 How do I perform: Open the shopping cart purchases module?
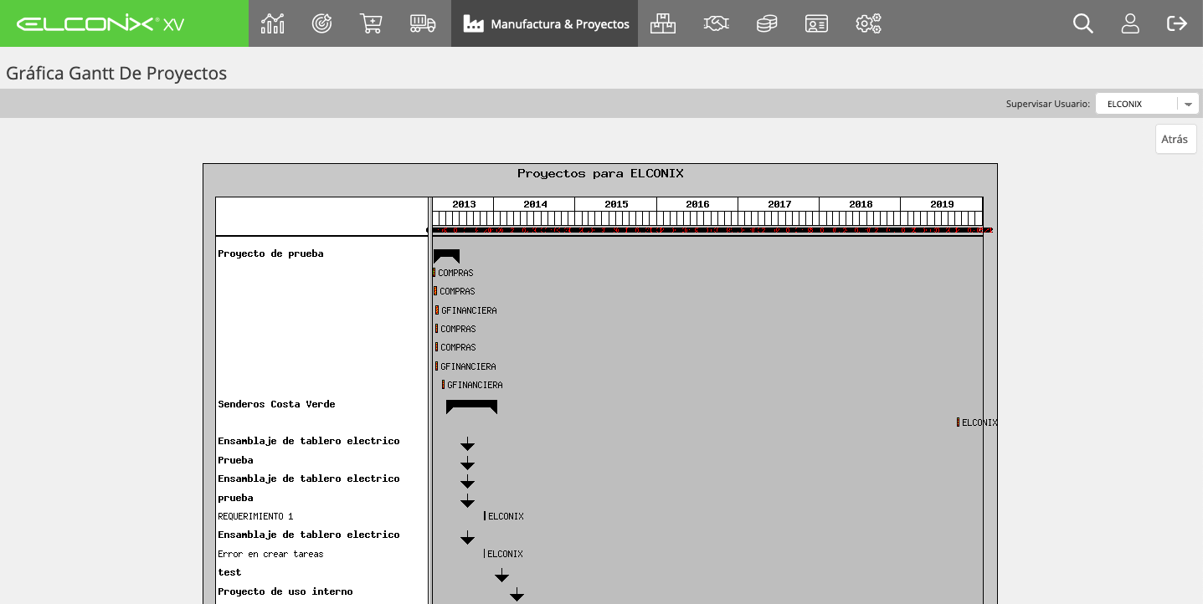(371, 23)
